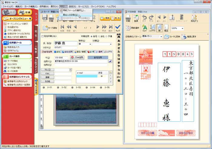Open the フォント (font) tool

coord(145,28)
